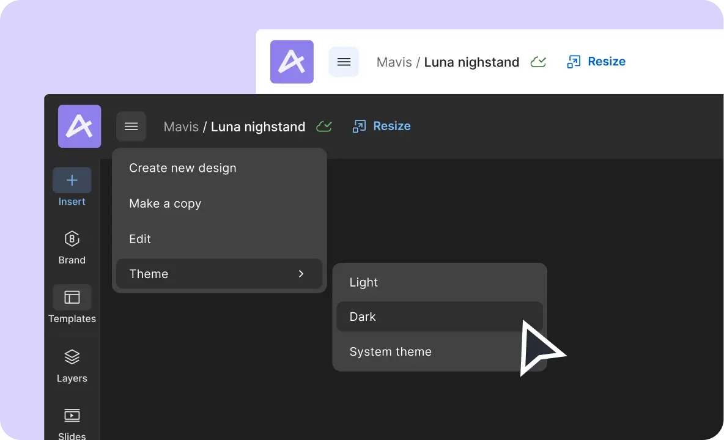Open the Brand panel
This screenshot has height=440, width=724.
pyautogui.click(x=72, y=246)
